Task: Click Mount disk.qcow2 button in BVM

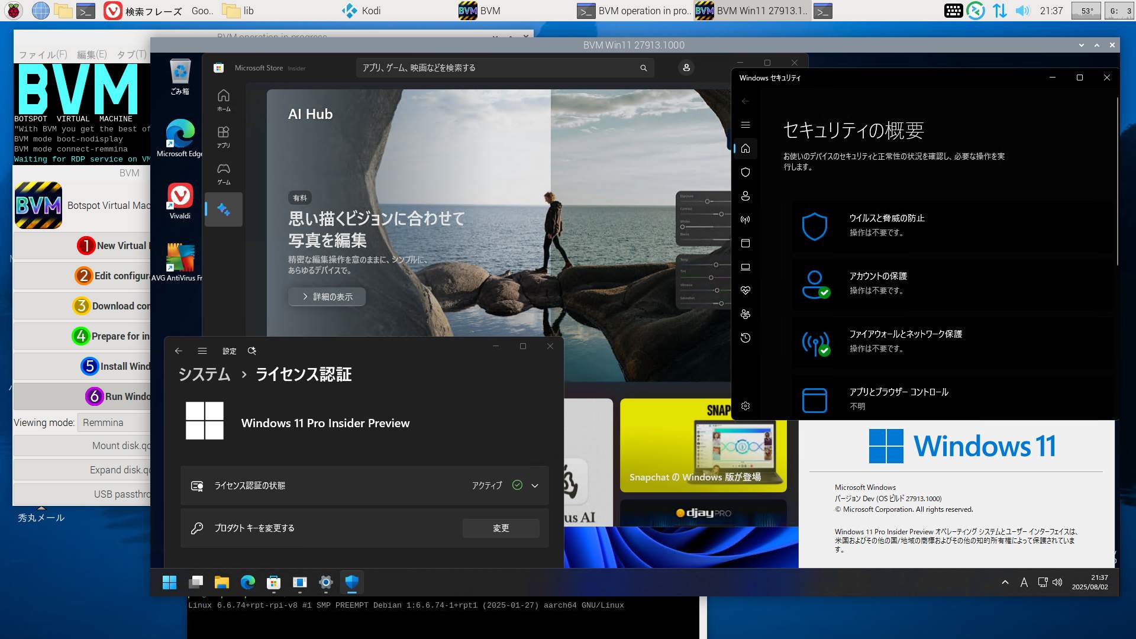Action: coord(82,446)
